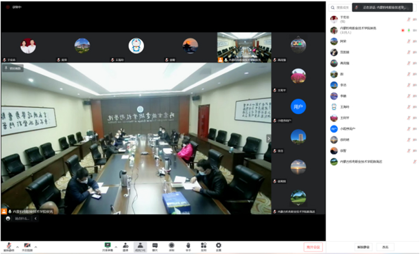This screenshot has height=254, width=420.
Task: Click the red leave meeting button
Action: tap(313, 247)
